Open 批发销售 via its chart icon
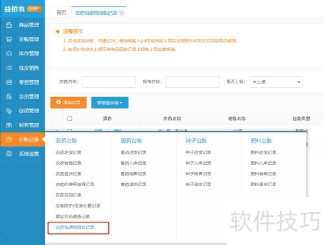 9,68
